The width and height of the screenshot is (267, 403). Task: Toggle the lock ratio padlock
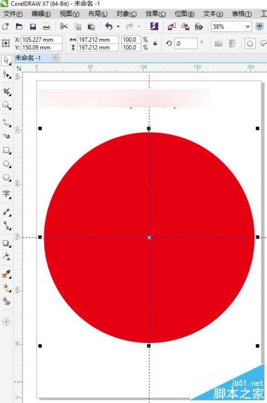[x=155, y=43]
